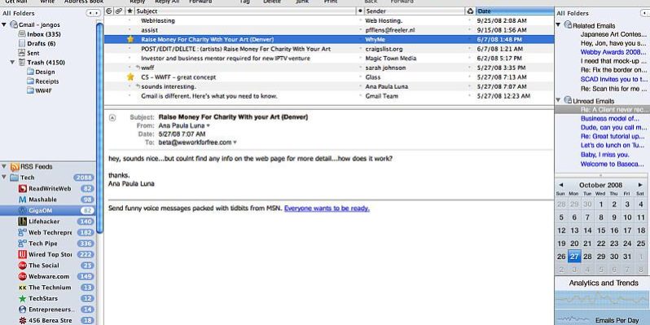Collapse the Related Emails section

[558, 25]
